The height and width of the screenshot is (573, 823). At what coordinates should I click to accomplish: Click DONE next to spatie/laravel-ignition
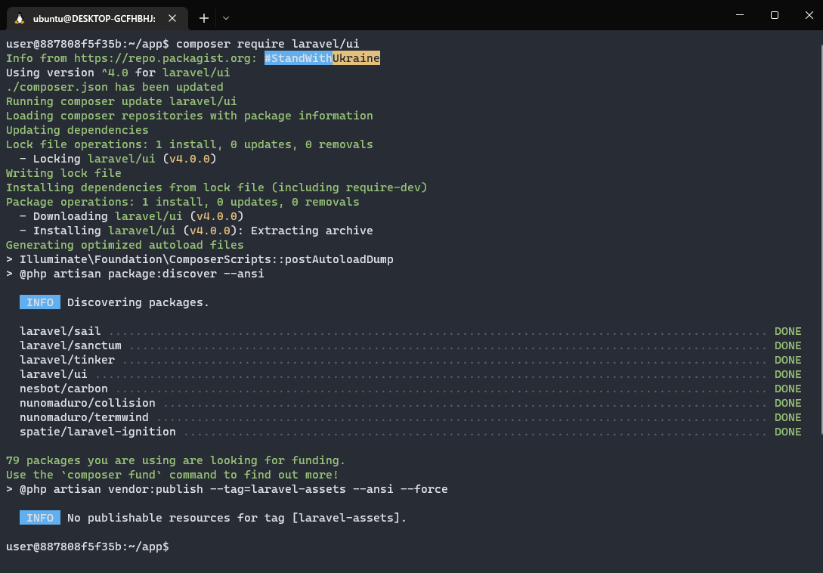click(787, 432)
